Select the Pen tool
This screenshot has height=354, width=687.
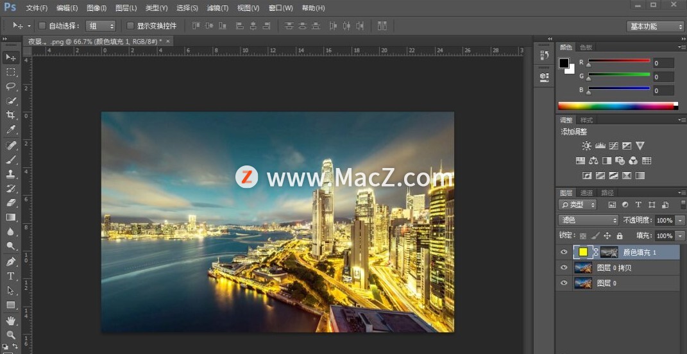(11, 262)
